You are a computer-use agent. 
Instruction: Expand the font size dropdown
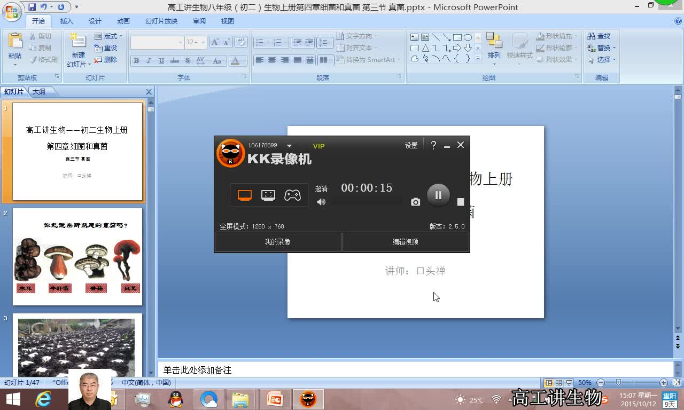click(203, 42)
